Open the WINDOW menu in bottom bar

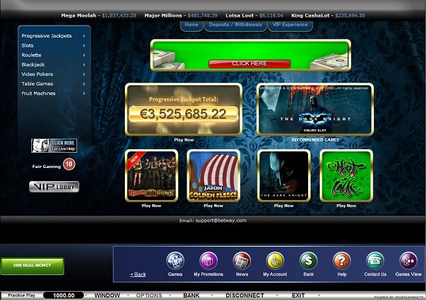(107, 295)
